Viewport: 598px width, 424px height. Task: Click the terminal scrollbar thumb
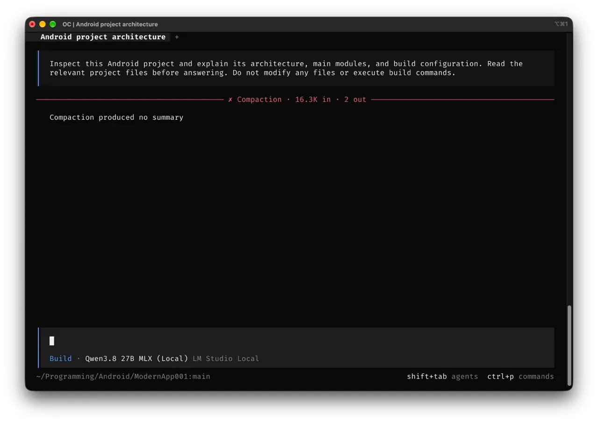tap(569, 345)
